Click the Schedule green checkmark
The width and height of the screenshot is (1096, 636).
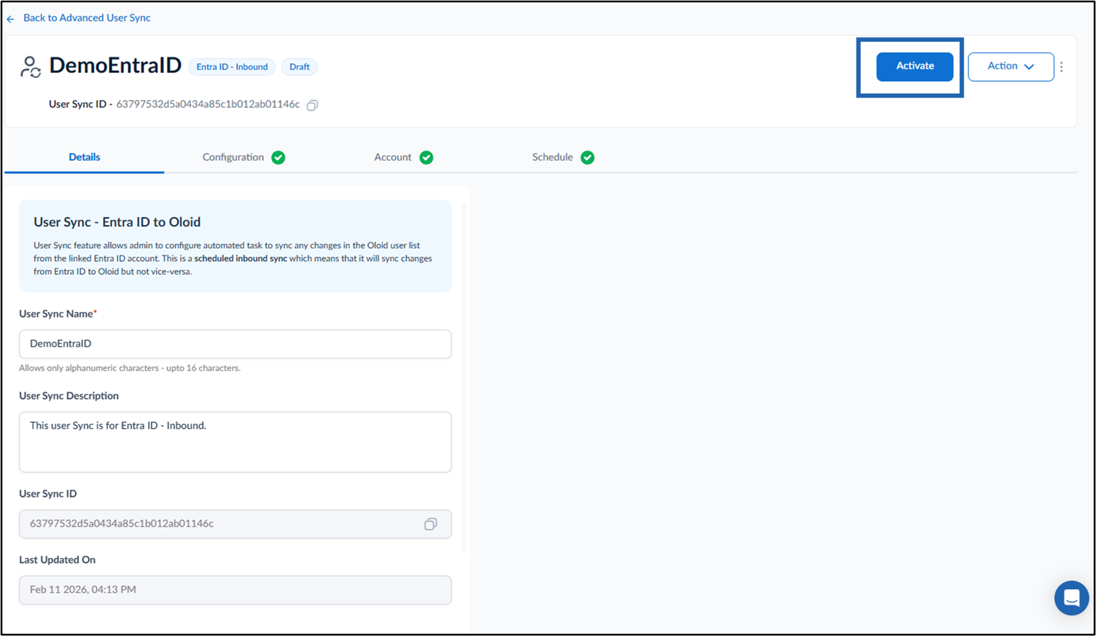point(587,157)
